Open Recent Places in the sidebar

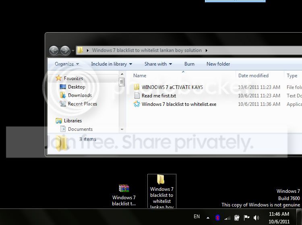click(x=83, y=104)
